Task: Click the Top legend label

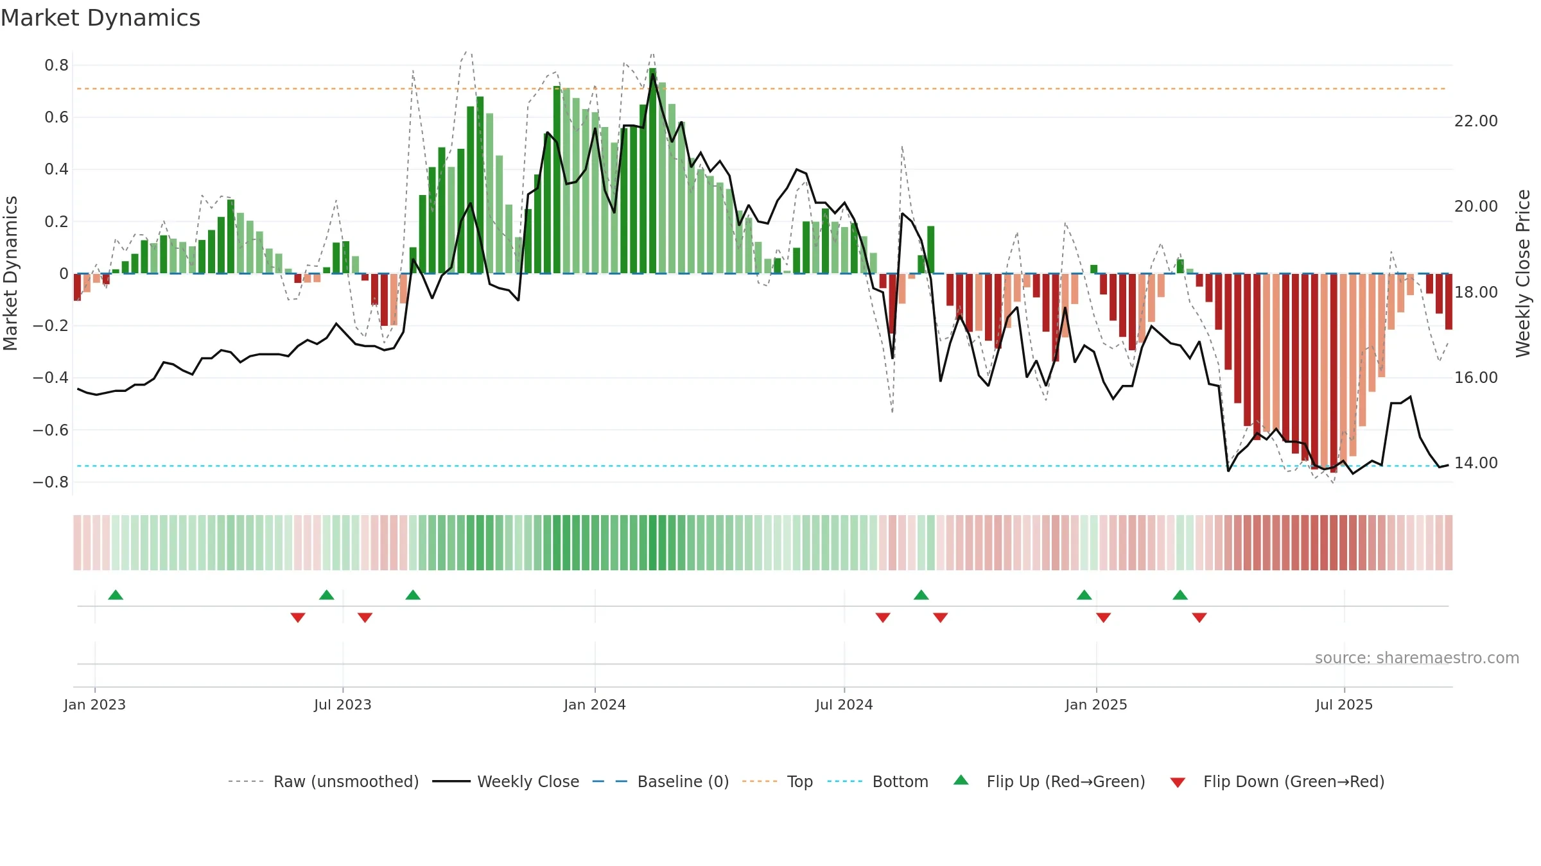Action: pos(800,781)
